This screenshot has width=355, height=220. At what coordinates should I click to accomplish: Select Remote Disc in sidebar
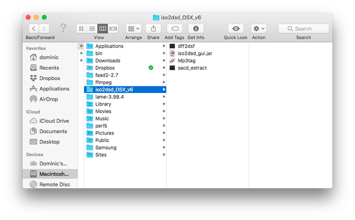pos(50,184)
